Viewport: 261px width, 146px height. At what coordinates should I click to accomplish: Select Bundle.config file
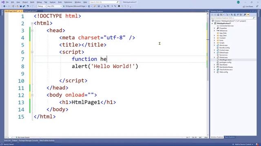224,48
